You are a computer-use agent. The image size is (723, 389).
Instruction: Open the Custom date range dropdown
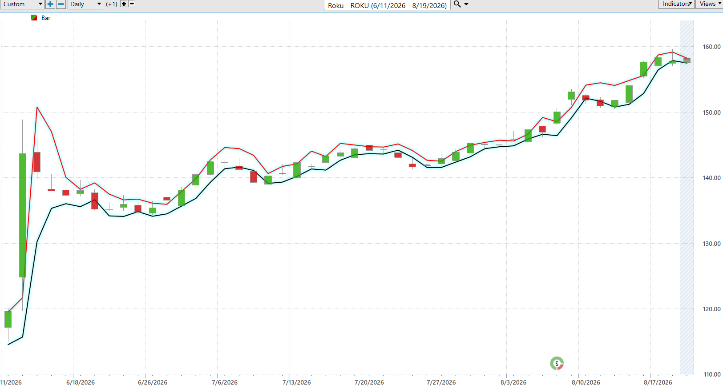(x=22, y=4)
